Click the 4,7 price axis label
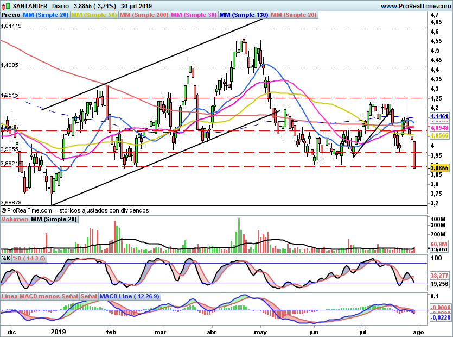Image resolution: width=453 pixels, height=337 pixels. point(435,15)
